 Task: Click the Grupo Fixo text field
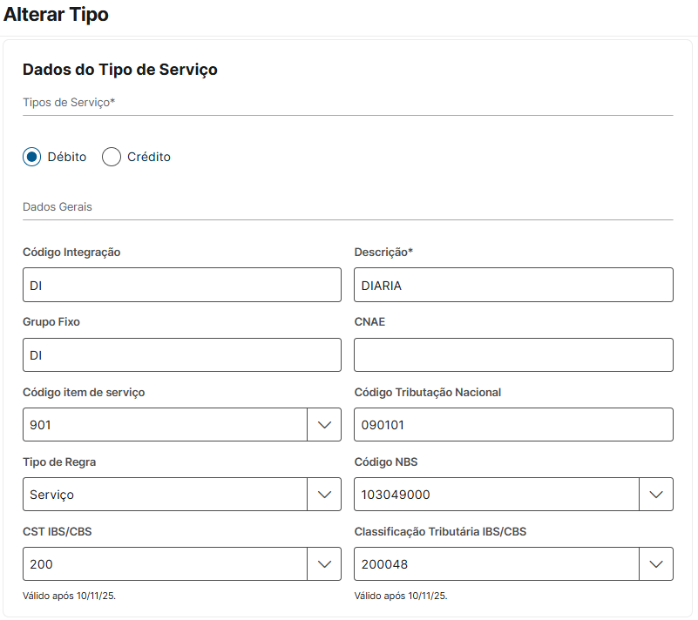pyautogui.click(x=181, y=354)
